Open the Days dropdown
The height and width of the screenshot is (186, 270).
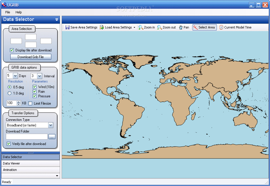click(15, 76)
